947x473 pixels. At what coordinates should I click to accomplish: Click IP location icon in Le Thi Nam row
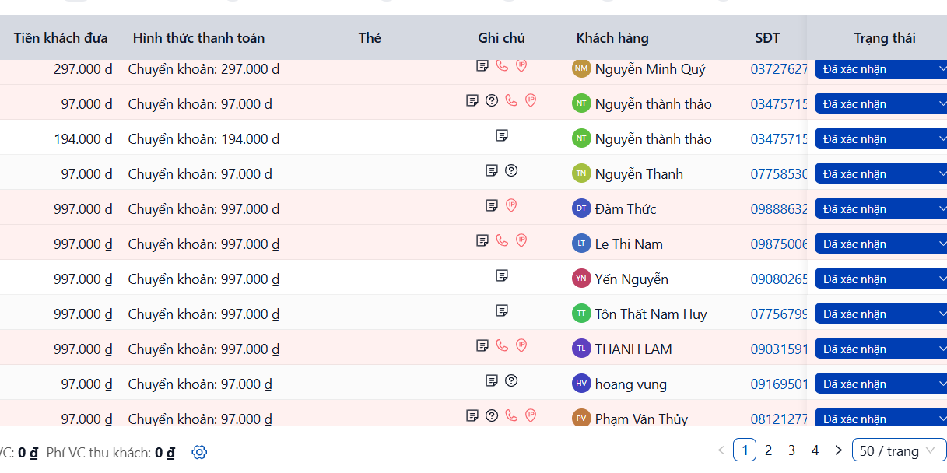pos(521,240)
